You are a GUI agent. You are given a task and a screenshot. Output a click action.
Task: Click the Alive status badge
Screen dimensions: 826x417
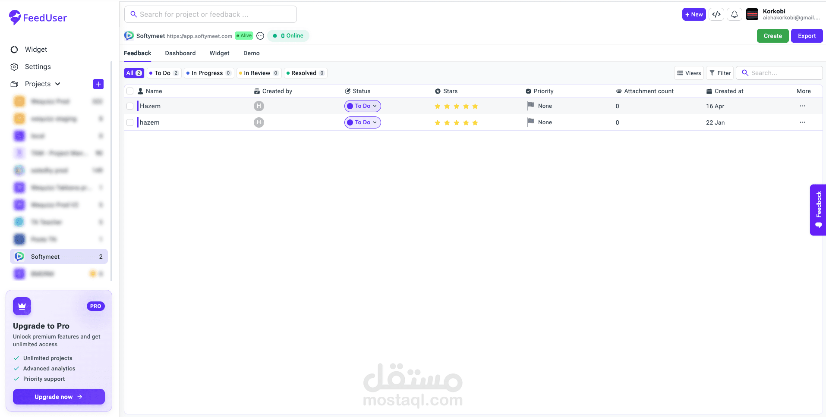(244, 36)
